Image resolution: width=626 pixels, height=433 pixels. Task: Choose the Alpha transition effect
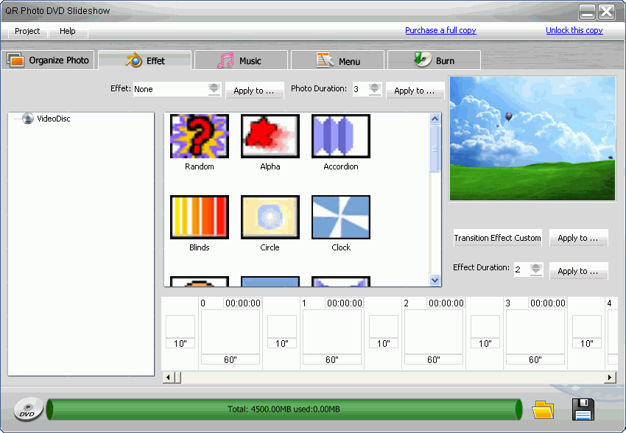(x=270, y=136)
